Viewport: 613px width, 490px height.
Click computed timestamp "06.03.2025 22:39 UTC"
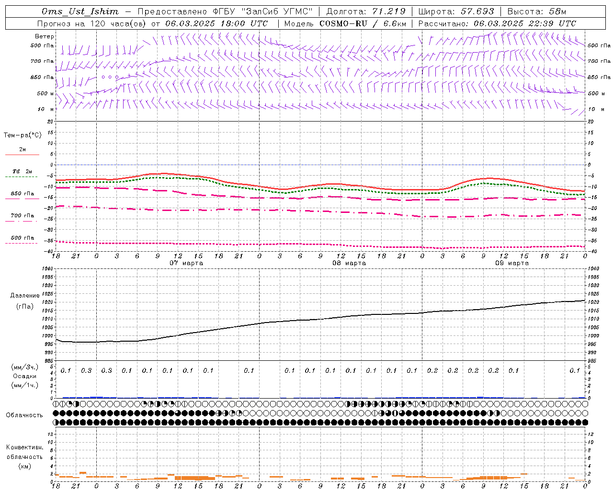coord(525,23)
